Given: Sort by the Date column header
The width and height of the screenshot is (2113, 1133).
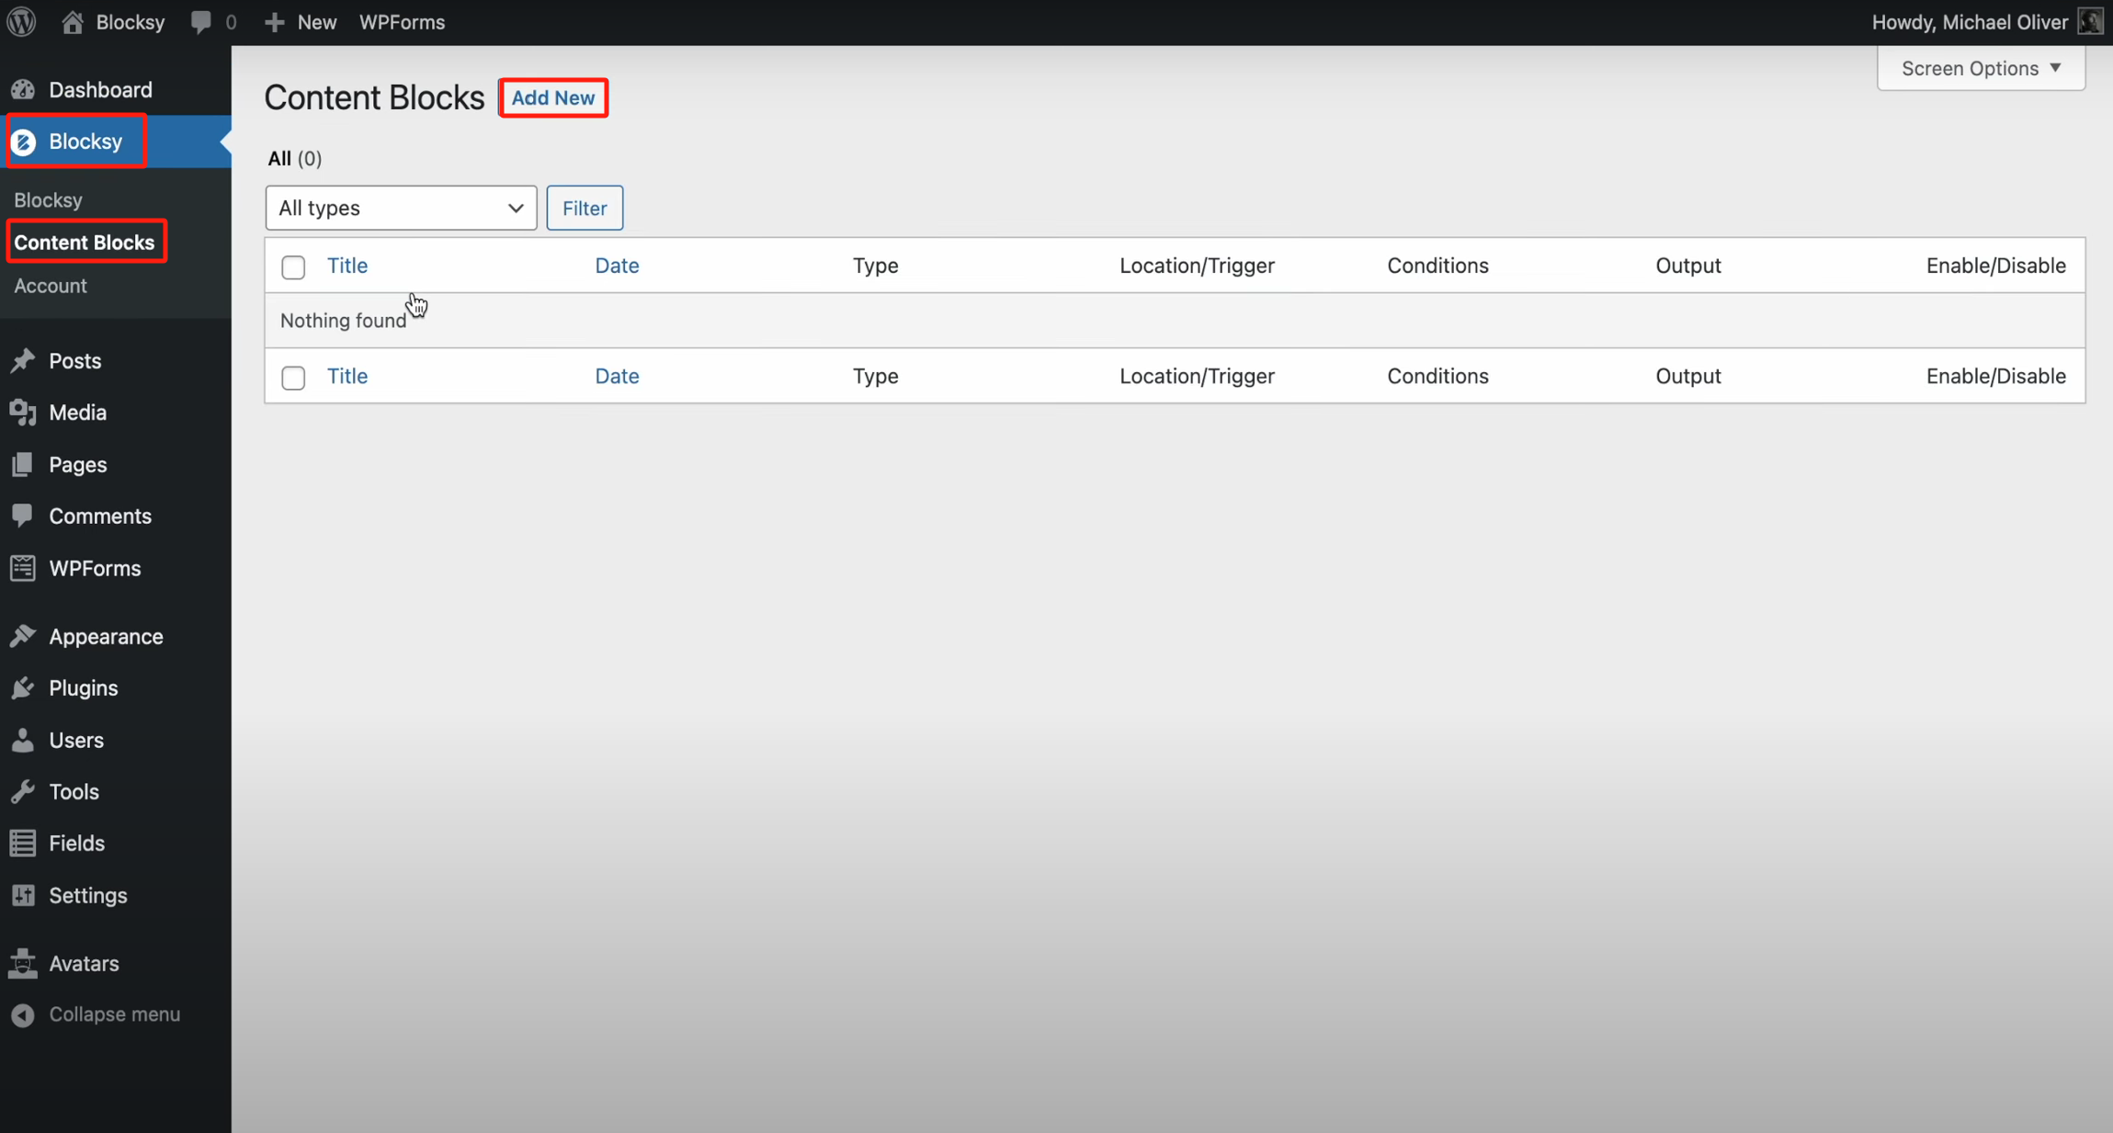Looking at the screenshot, I should click(617, 266).
